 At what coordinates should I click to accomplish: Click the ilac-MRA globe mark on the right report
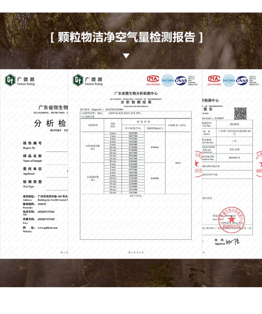coord(229,81)
